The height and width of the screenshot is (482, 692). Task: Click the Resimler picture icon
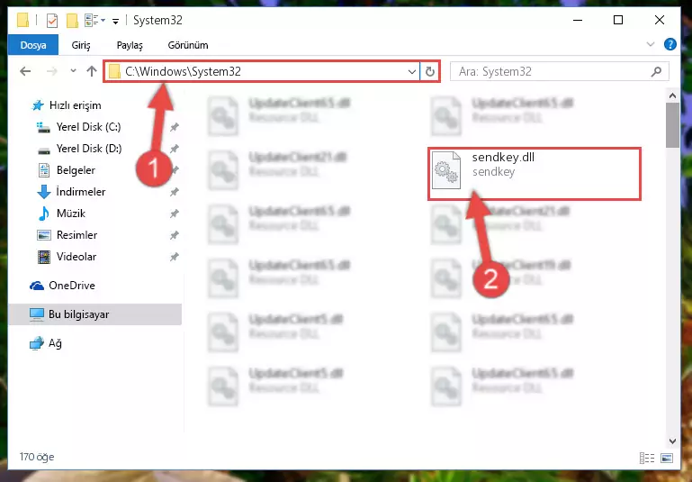click(x=44, y=235)
